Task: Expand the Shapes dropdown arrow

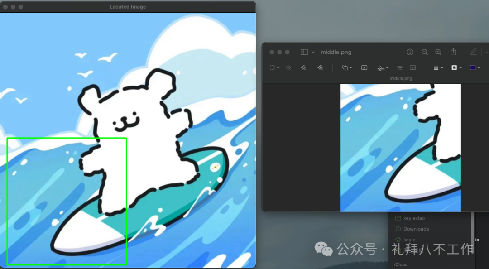Action: 351,67
